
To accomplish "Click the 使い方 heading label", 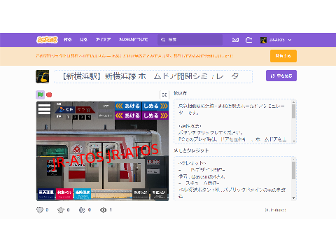I will pyautogui.click(x=180, y=93).
